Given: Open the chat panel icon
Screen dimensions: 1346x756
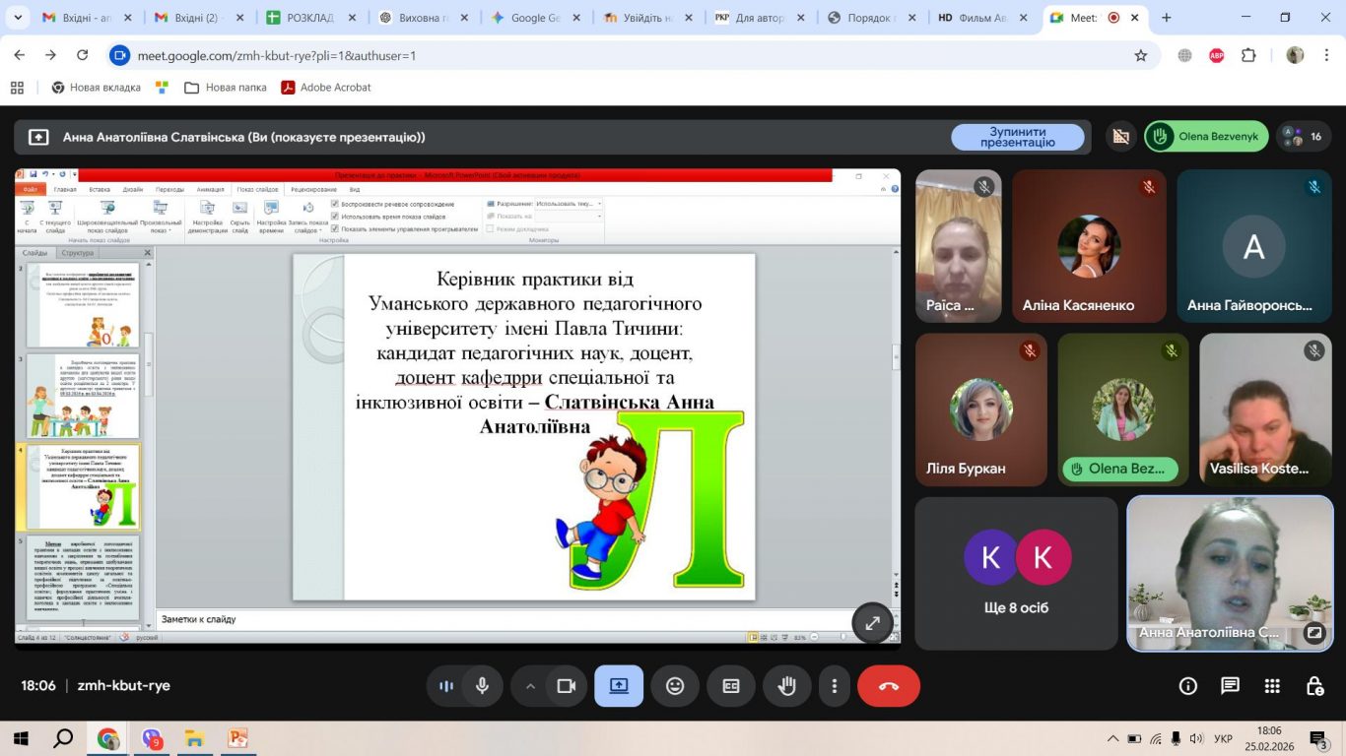Looking at the screenshot, I should [1230, 686].
